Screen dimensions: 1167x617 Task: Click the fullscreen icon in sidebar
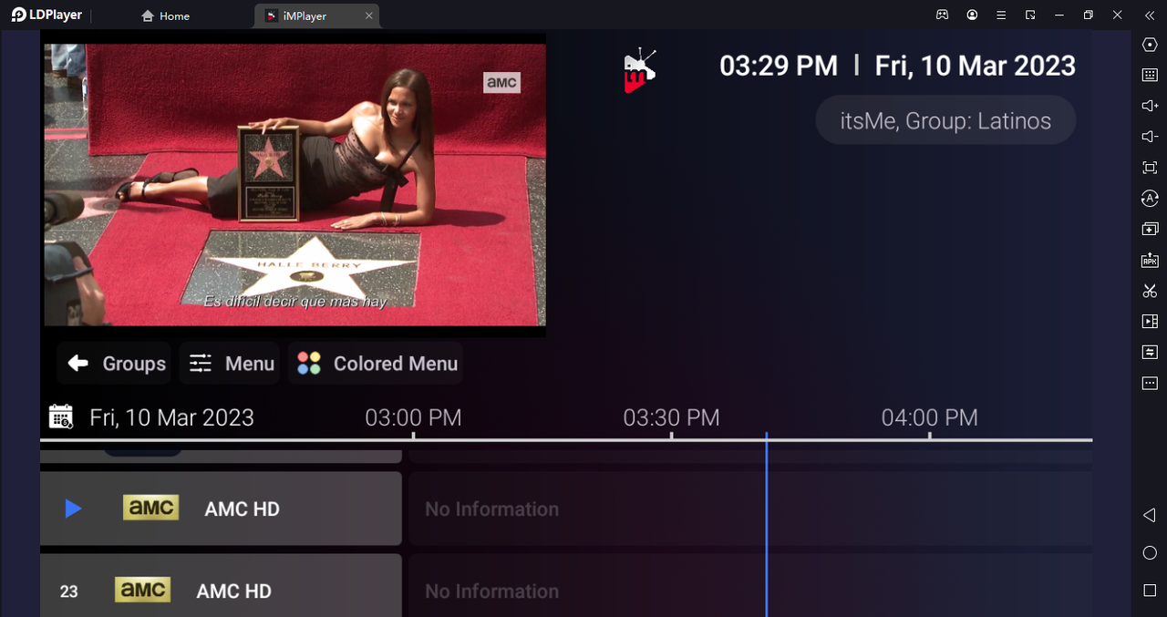[1150, 168]
